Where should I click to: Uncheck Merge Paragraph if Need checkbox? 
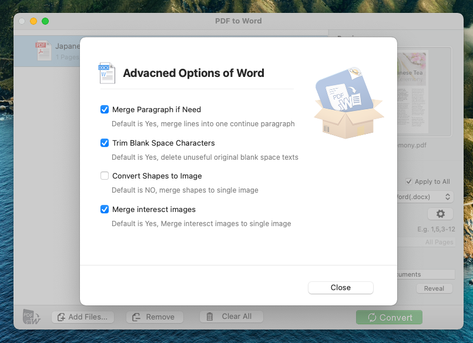click(105, 109)
